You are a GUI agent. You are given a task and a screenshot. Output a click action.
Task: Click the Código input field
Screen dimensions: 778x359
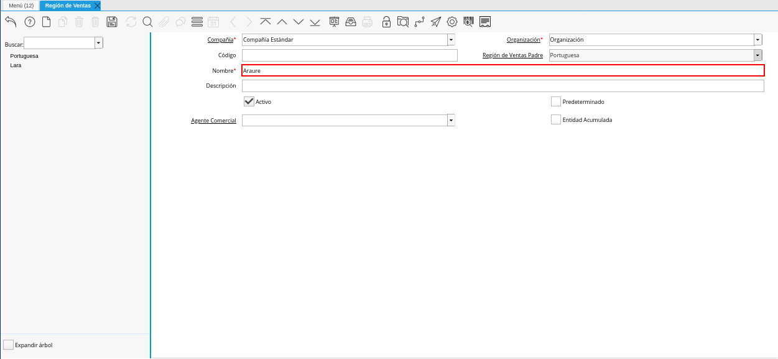coord(350,55)
